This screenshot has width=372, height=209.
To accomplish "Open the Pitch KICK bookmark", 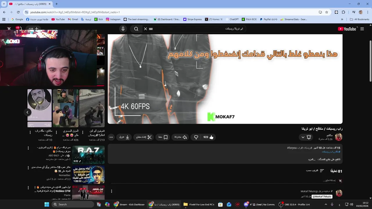I will pos(249,19).
